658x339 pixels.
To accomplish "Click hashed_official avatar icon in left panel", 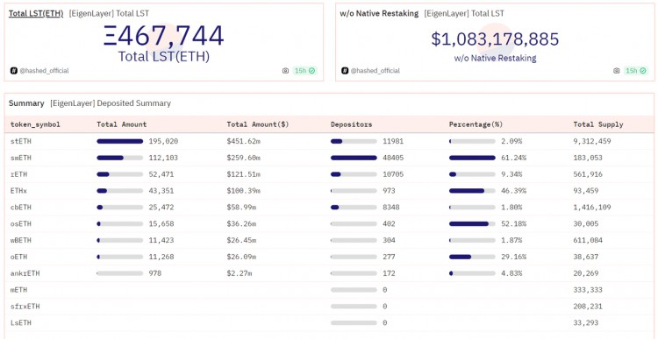I will [14, 71].
